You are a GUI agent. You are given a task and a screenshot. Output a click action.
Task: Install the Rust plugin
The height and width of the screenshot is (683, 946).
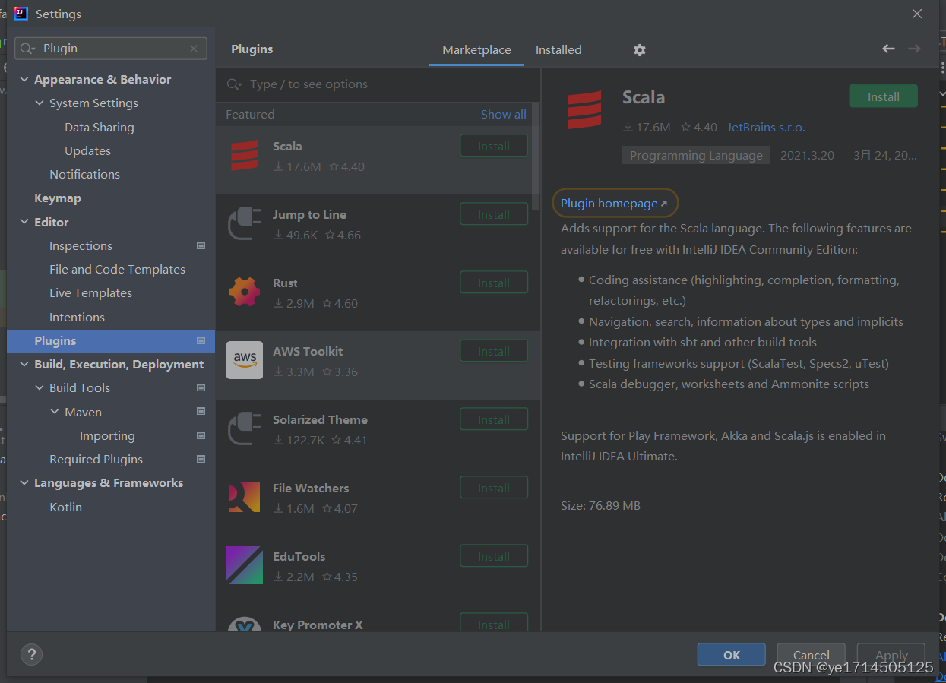pos(494,283)
